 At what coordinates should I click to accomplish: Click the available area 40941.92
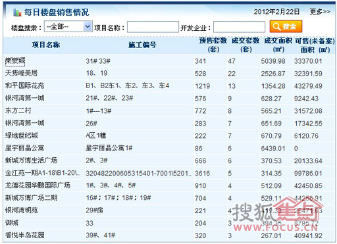tap(308, 236)
